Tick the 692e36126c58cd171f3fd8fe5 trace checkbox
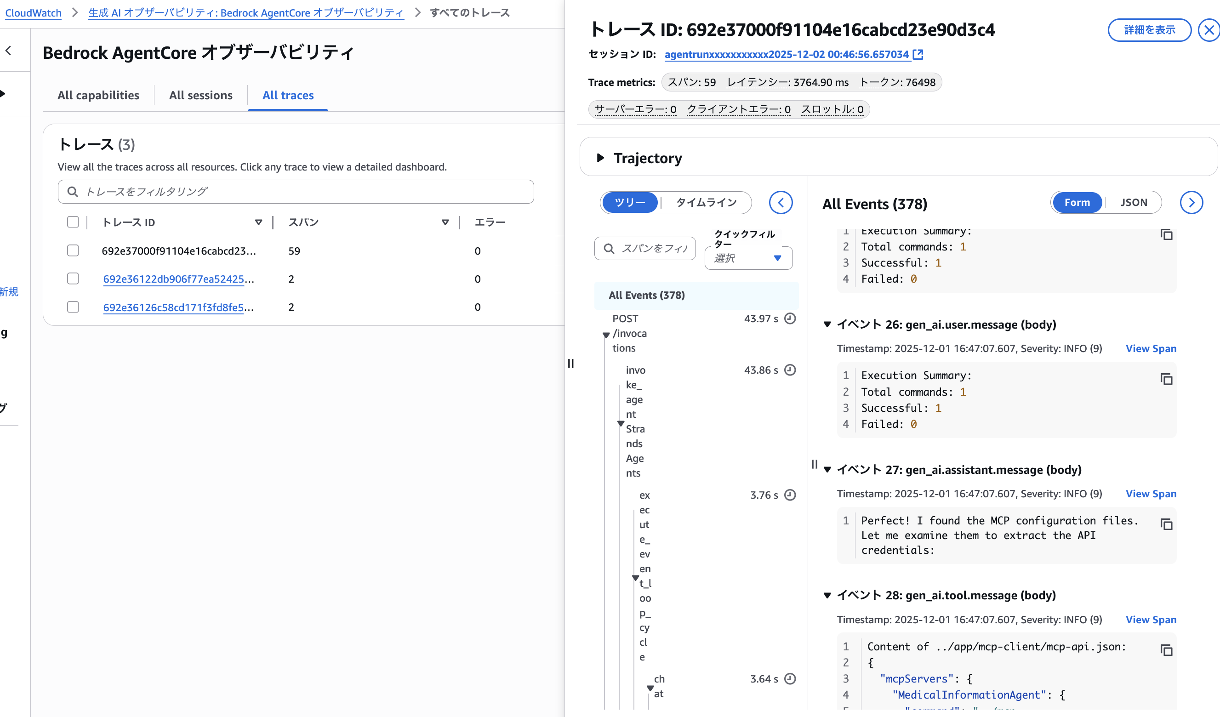Image resolution: width=1220 pixels, height=717 pixels. tap(73, 307)
